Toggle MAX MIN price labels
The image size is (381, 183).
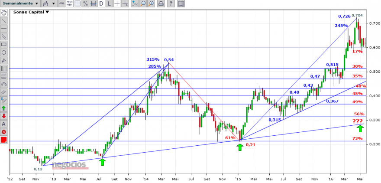(70, 3)
